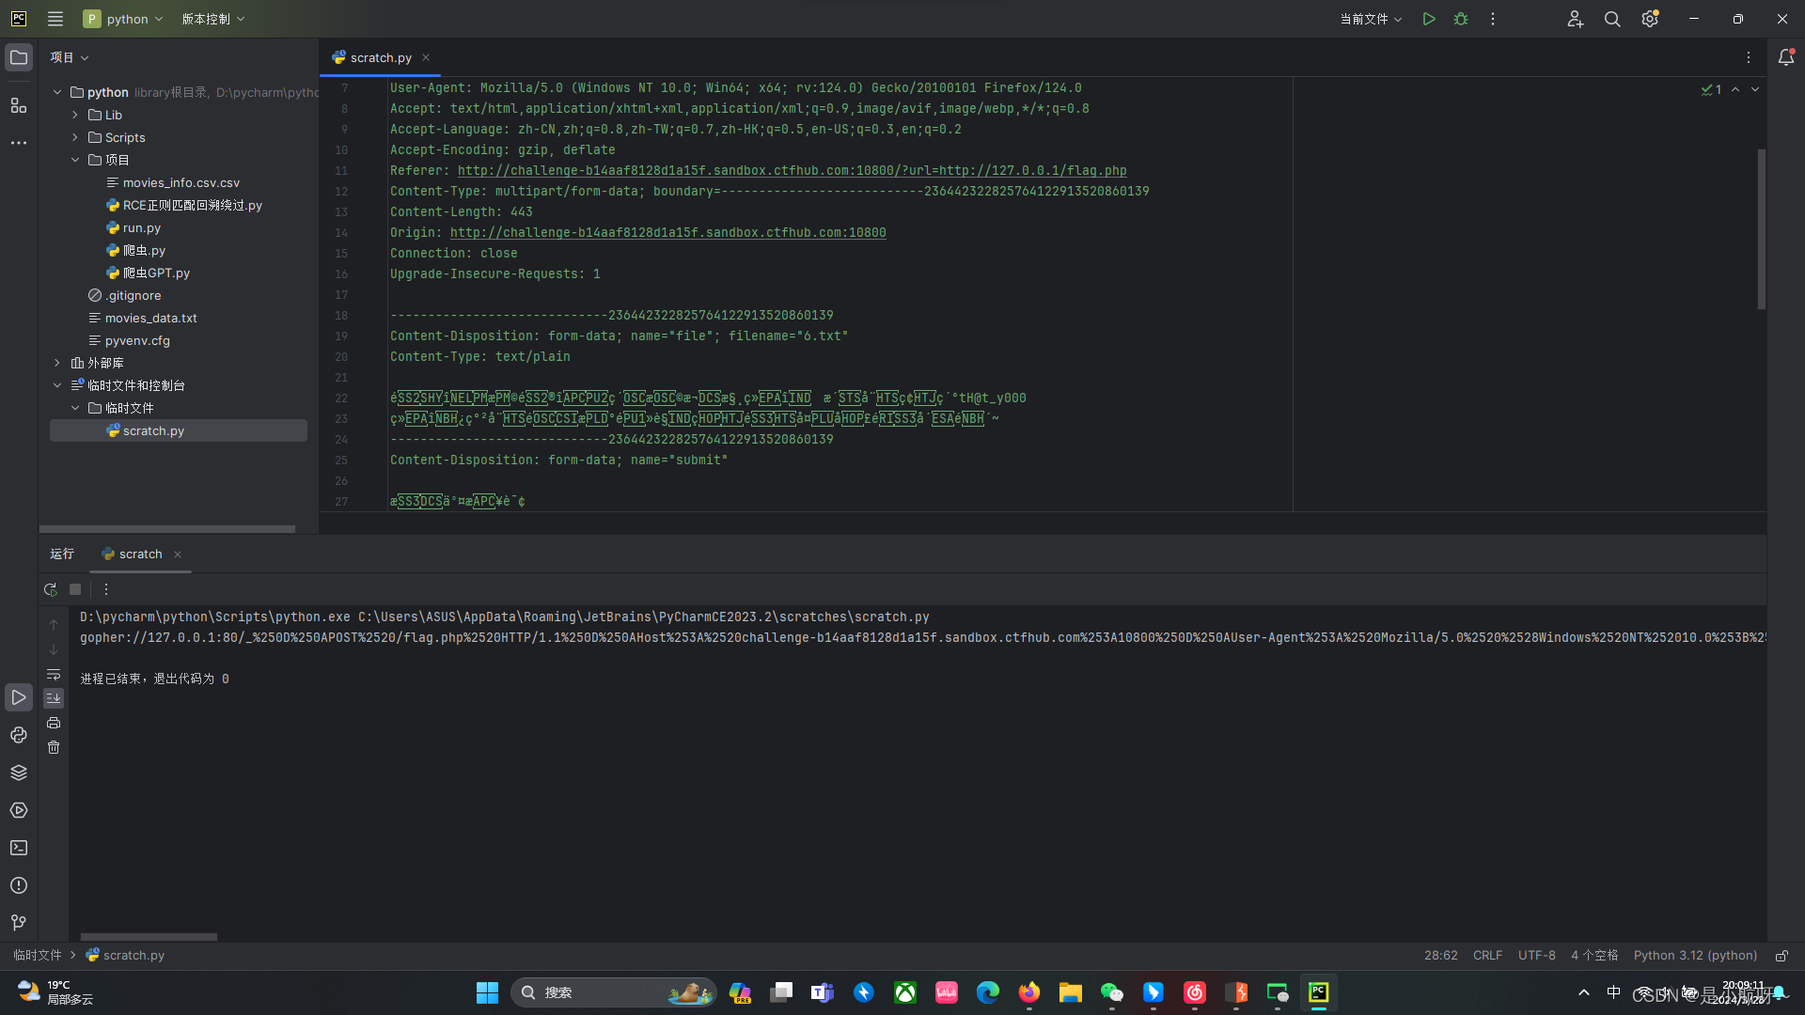Open IDE Settings via the gear icon

click(x=1650, y=19)
